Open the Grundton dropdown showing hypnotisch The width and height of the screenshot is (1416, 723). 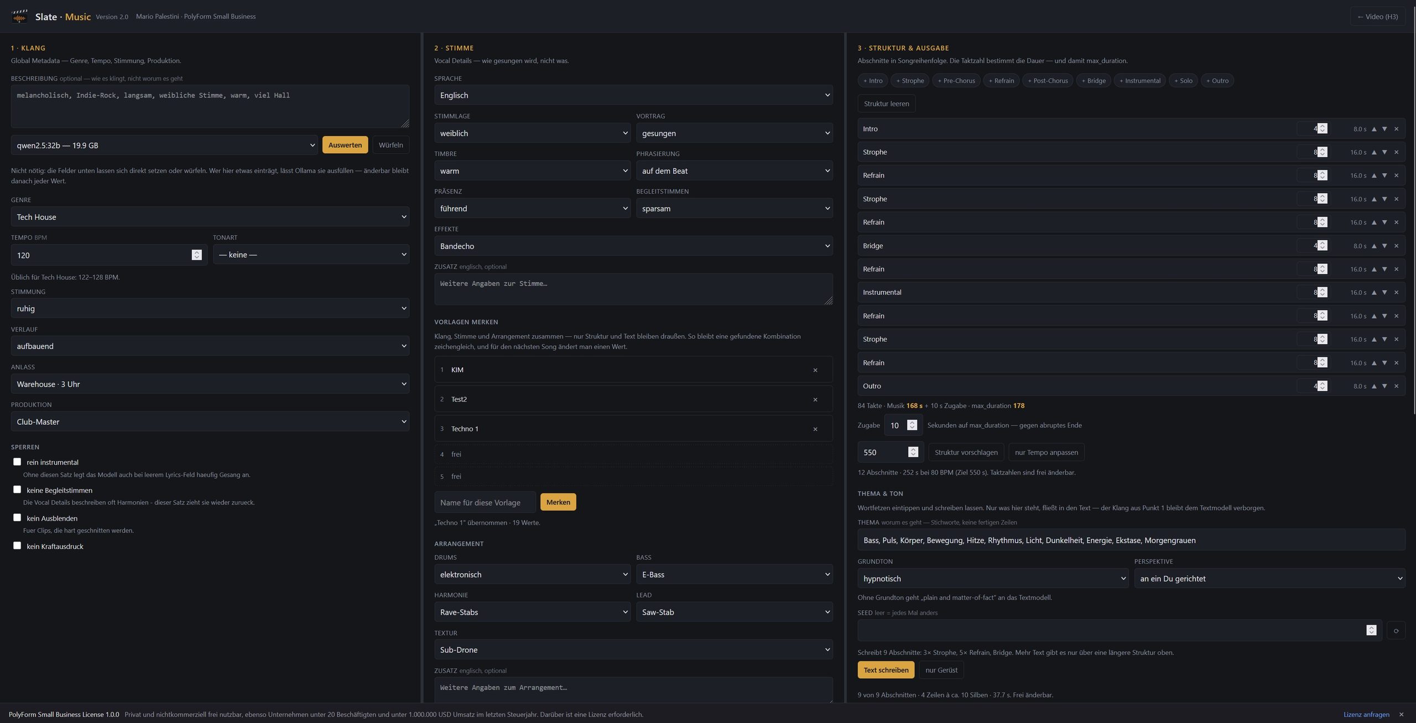(993, 579)
